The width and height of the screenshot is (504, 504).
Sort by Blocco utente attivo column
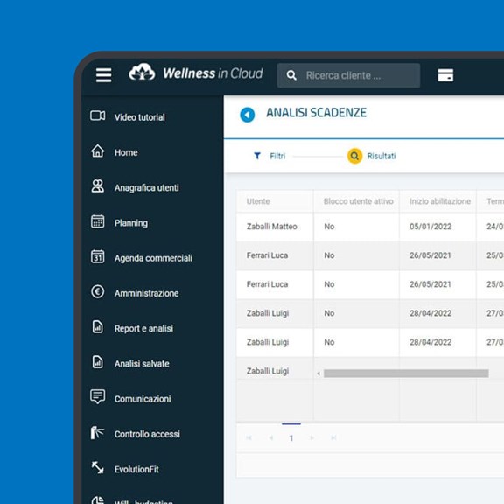click(358, 201)
